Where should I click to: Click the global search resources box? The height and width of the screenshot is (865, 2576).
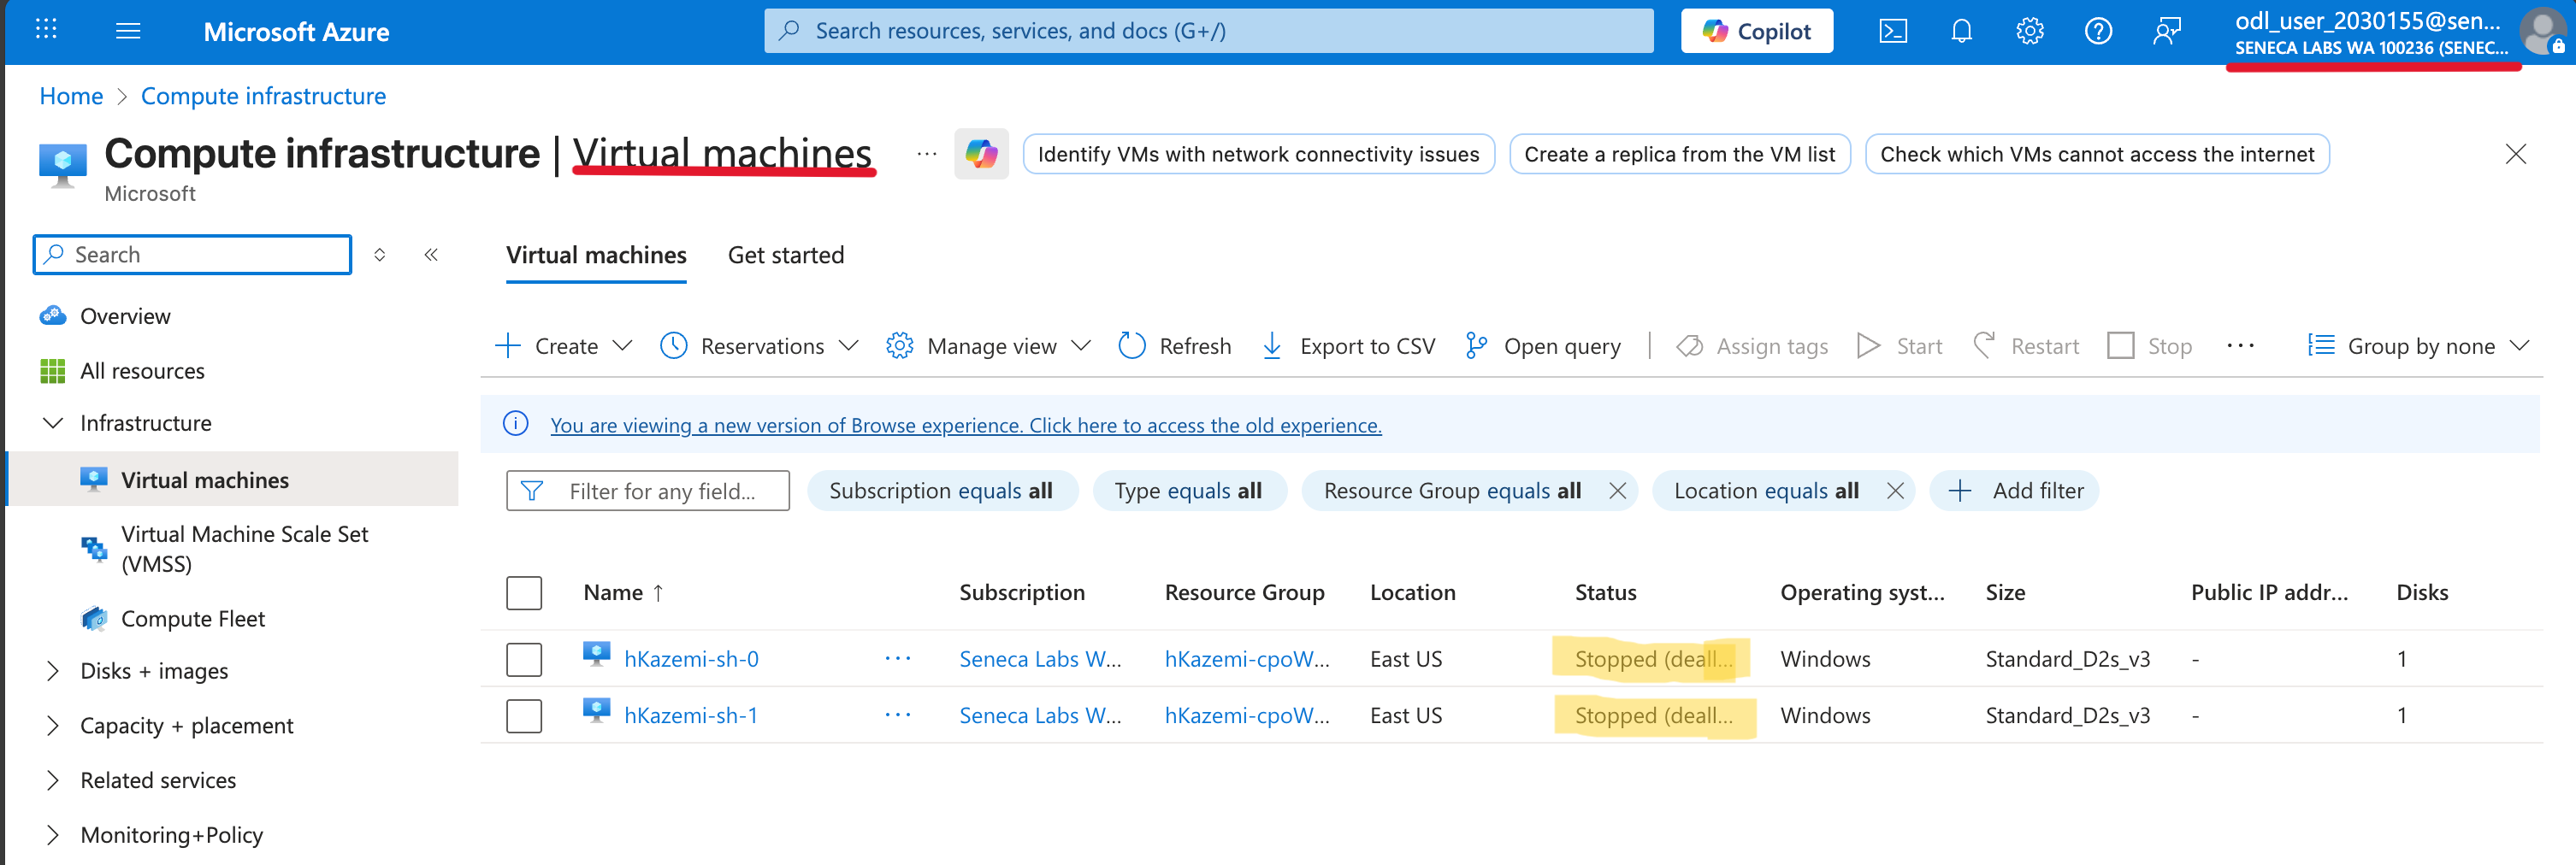coord(1208,31)
